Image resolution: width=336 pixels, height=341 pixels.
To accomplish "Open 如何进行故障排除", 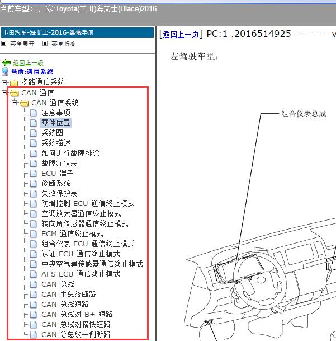I will click(x=70, y=153).
